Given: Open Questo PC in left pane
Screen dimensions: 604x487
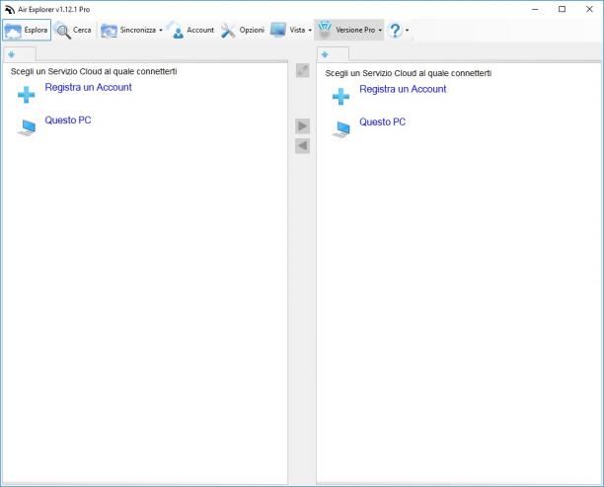Looking at the screenshot, I should click(x=68, y=121).
